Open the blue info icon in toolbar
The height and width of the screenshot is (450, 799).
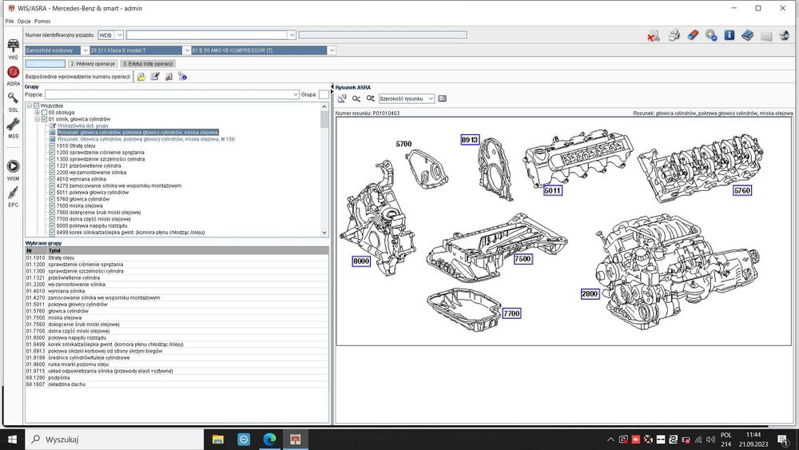pos(729,35)
